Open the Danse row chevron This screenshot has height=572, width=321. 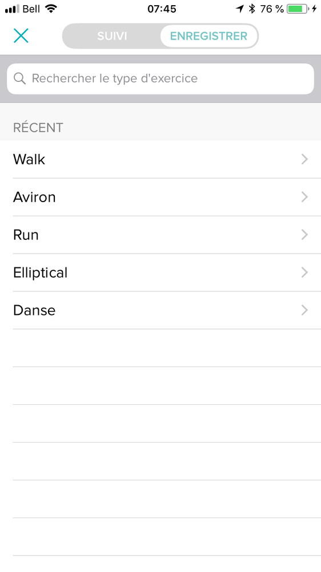click(x=304, y=310)
